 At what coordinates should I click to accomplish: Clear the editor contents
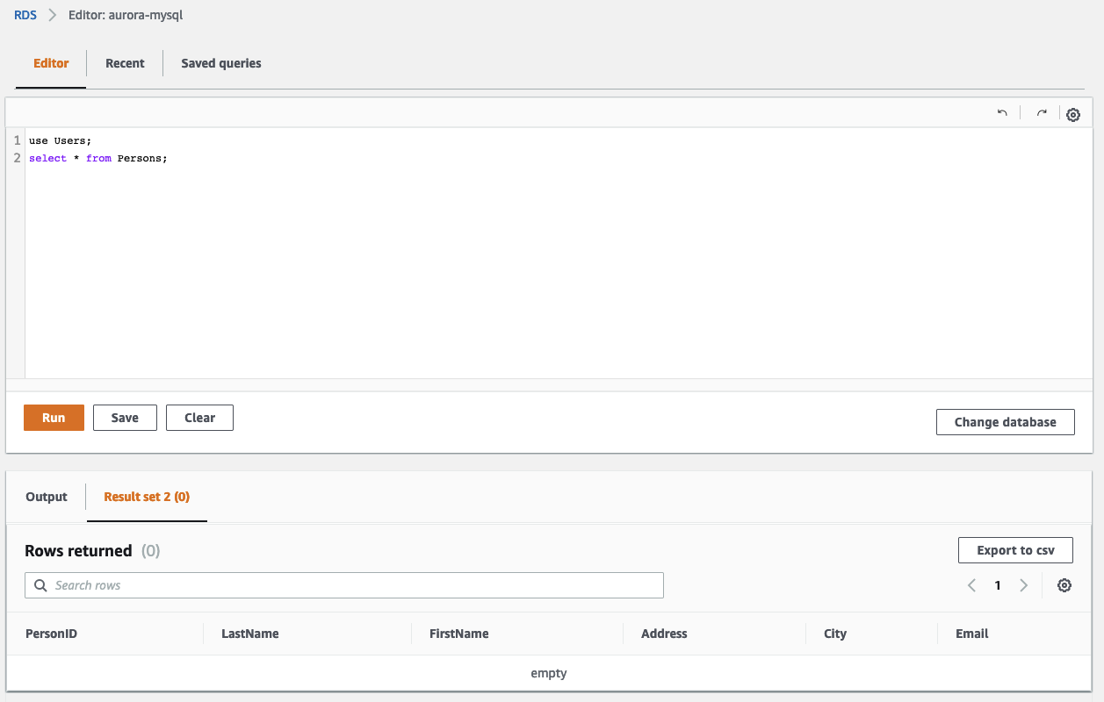coord(199,418)
